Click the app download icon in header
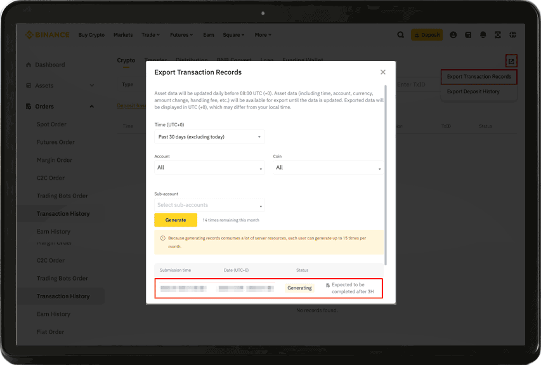Image resolution: width=541 pixels, height=365 pixels. [x=498, y=35]
